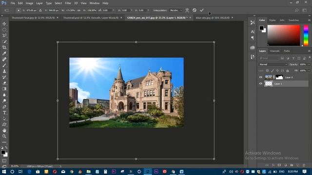The height and width of the screenshot is (175, 312).
Task: Select the Horizontal Type tool
Action: (x=4, y=113)
